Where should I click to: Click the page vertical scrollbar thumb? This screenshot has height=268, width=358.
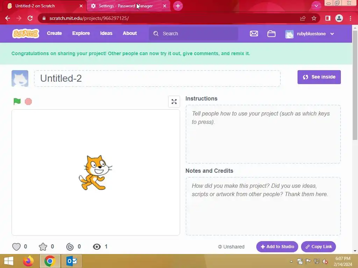tap(355, 85)
